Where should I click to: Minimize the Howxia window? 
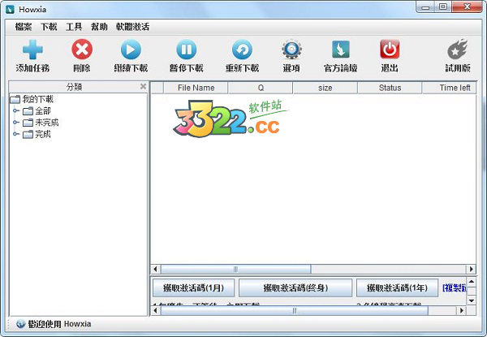(425, 7)
